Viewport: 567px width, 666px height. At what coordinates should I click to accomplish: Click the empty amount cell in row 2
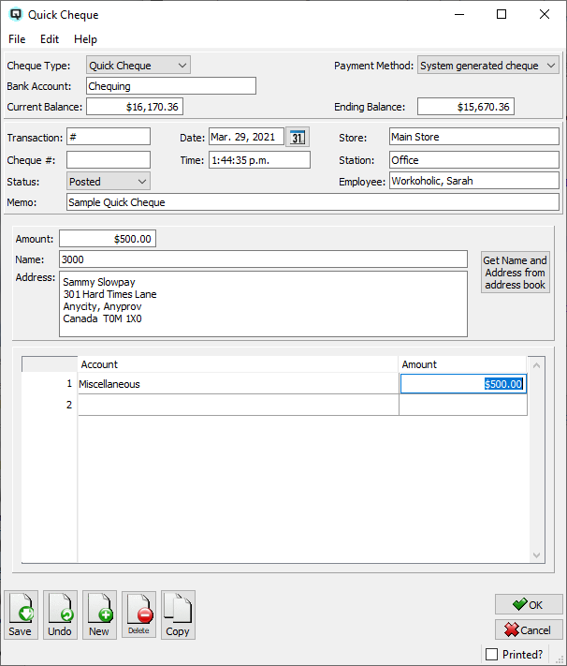pos(463,405)
